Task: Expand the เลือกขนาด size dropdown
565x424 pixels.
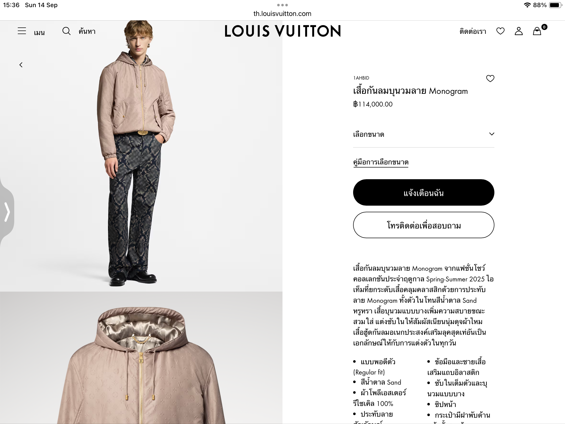Action: pos(424,134)
